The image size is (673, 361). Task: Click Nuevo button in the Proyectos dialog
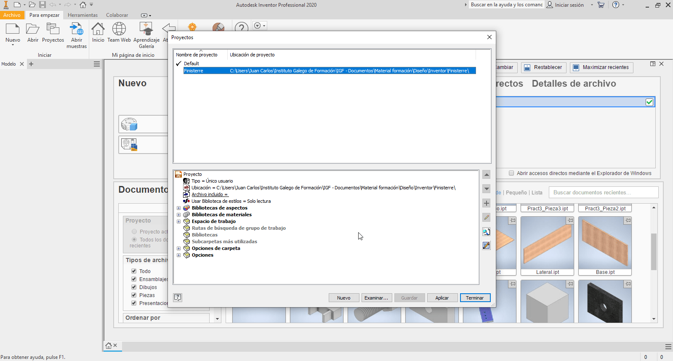pos(344,298)
